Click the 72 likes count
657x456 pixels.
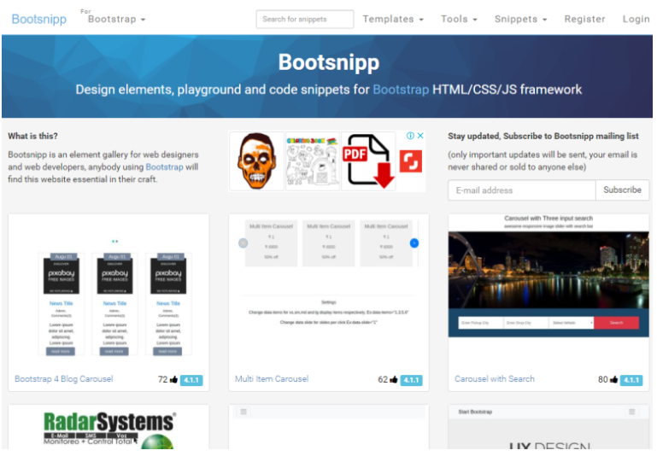tap(162, 380)
